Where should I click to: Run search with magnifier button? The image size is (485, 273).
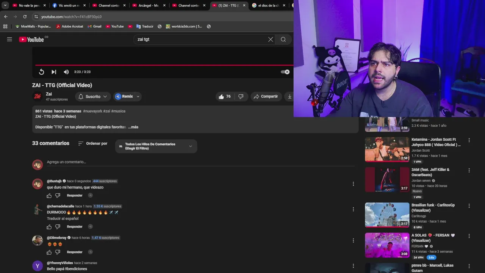pos(283,39)
